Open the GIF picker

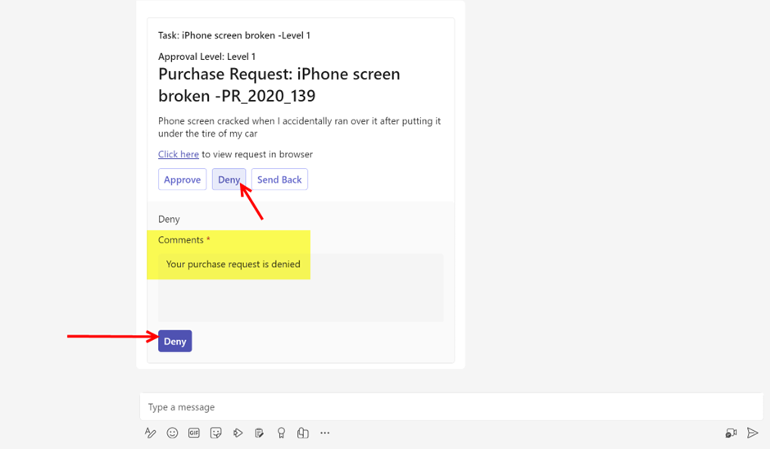(x=194, y=433)
